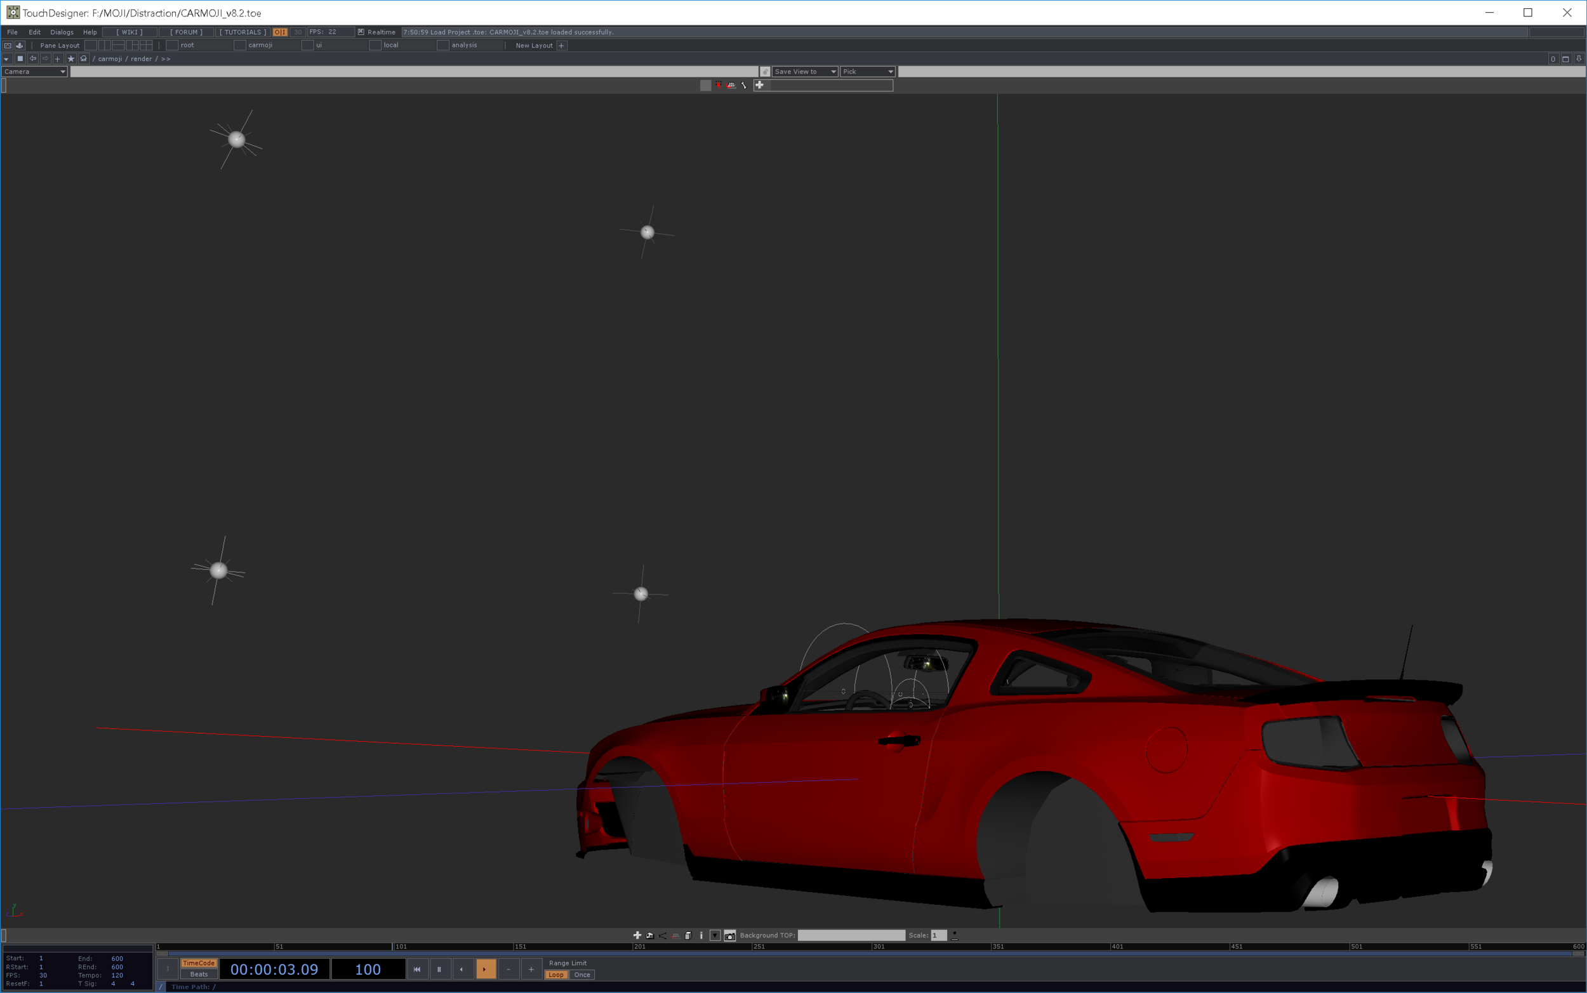Select the four-pane grid layout icon

point(146,45)
